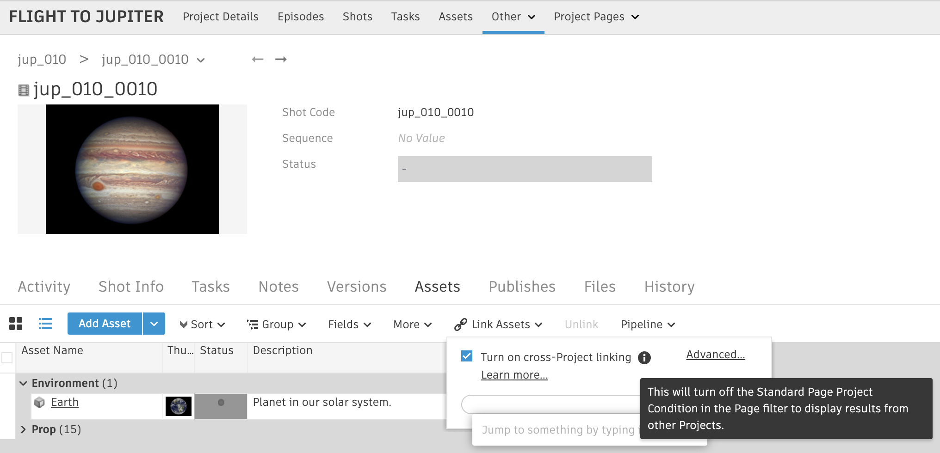Go to previous shot arrow
940x453 pixels.
(258, 59)
